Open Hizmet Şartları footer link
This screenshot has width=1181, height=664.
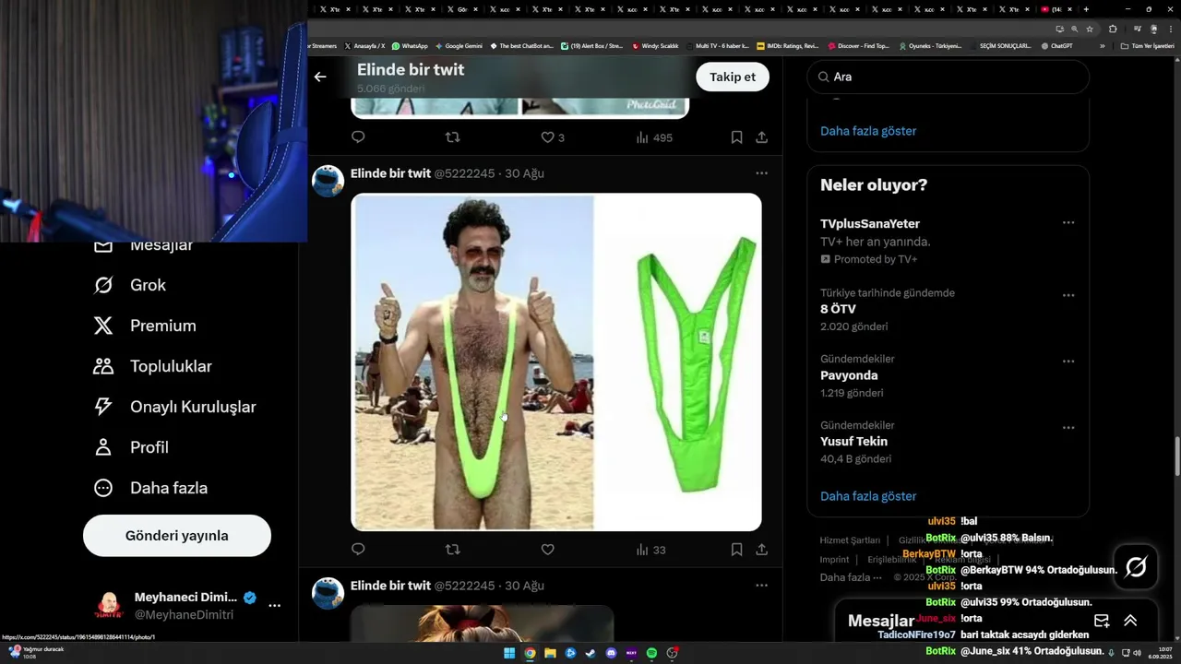point(850,540)
